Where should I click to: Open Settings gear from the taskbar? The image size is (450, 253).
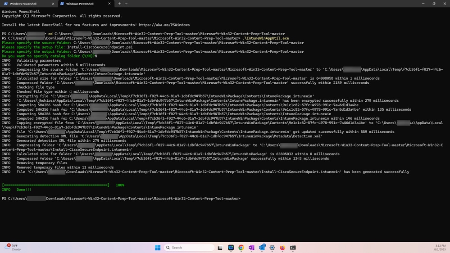point(272,248)
